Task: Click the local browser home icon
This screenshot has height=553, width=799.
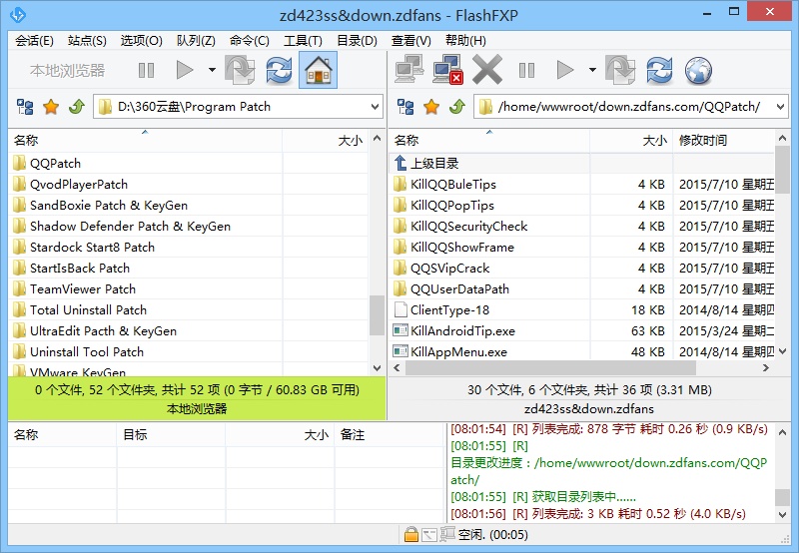Action: coord(318,70)
